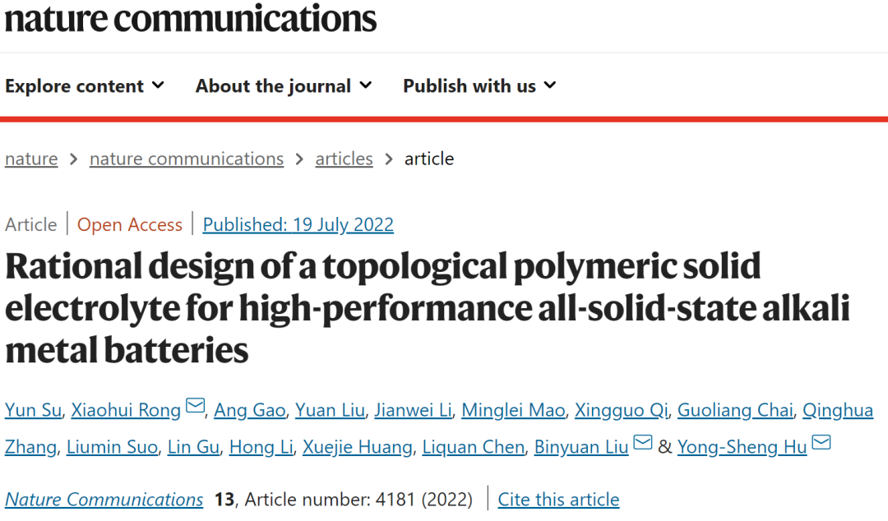Viewport: 888px width, 521px height.
Task: Click the email envelope icon beside Yong-Sheng Hu
Action: pyautogui.click(x=821, y=442)
